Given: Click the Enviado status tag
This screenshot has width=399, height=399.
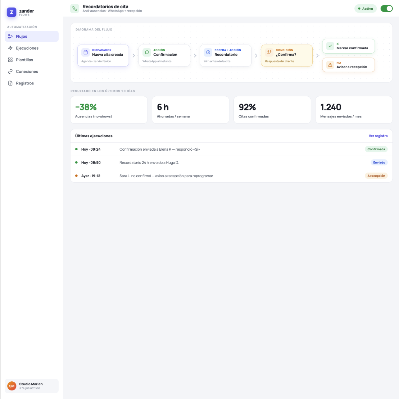Looking at the screenshot, I should tap(379, 162).
